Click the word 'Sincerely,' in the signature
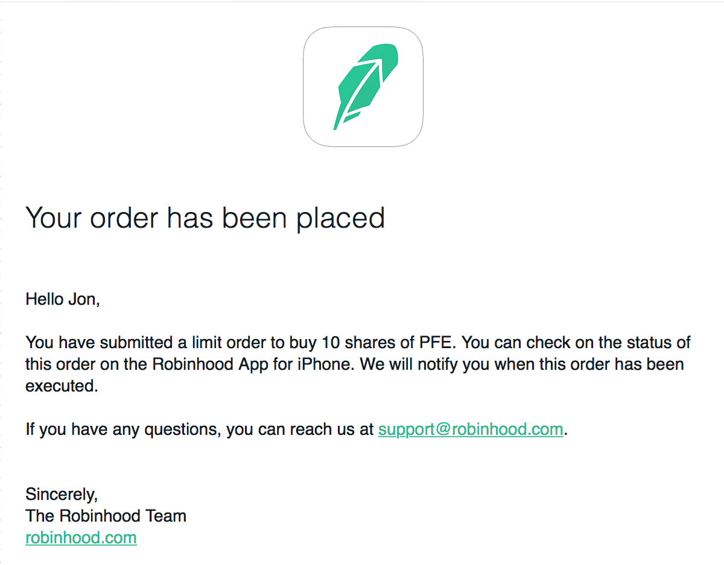The height and width of the screenshot is (565, 724). click(x=62, y=495)
